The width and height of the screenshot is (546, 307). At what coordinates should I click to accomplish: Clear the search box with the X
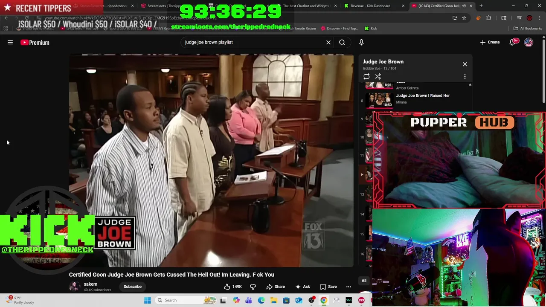click(x=328, y=42)
